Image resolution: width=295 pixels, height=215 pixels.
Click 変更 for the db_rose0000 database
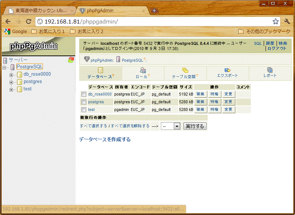tap(228, 94)
